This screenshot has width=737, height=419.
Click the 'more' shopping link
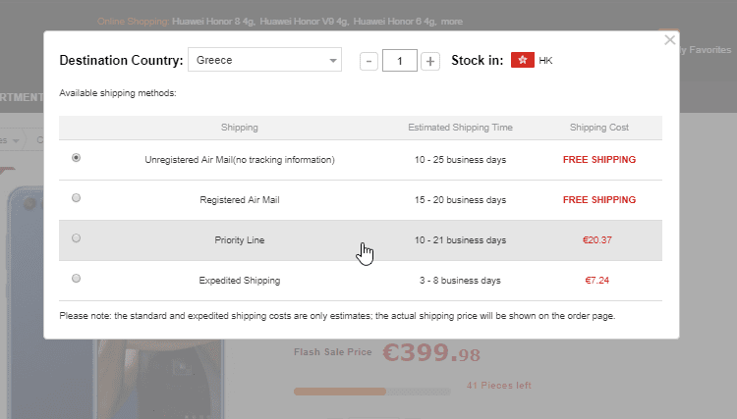(452, 22)
